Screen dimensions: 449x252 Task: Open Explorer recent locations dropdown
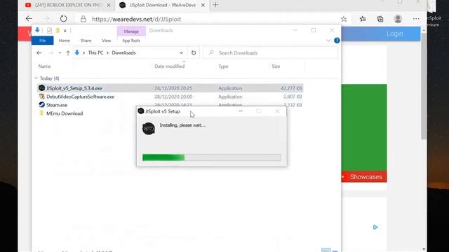click(x=60, y=53)
